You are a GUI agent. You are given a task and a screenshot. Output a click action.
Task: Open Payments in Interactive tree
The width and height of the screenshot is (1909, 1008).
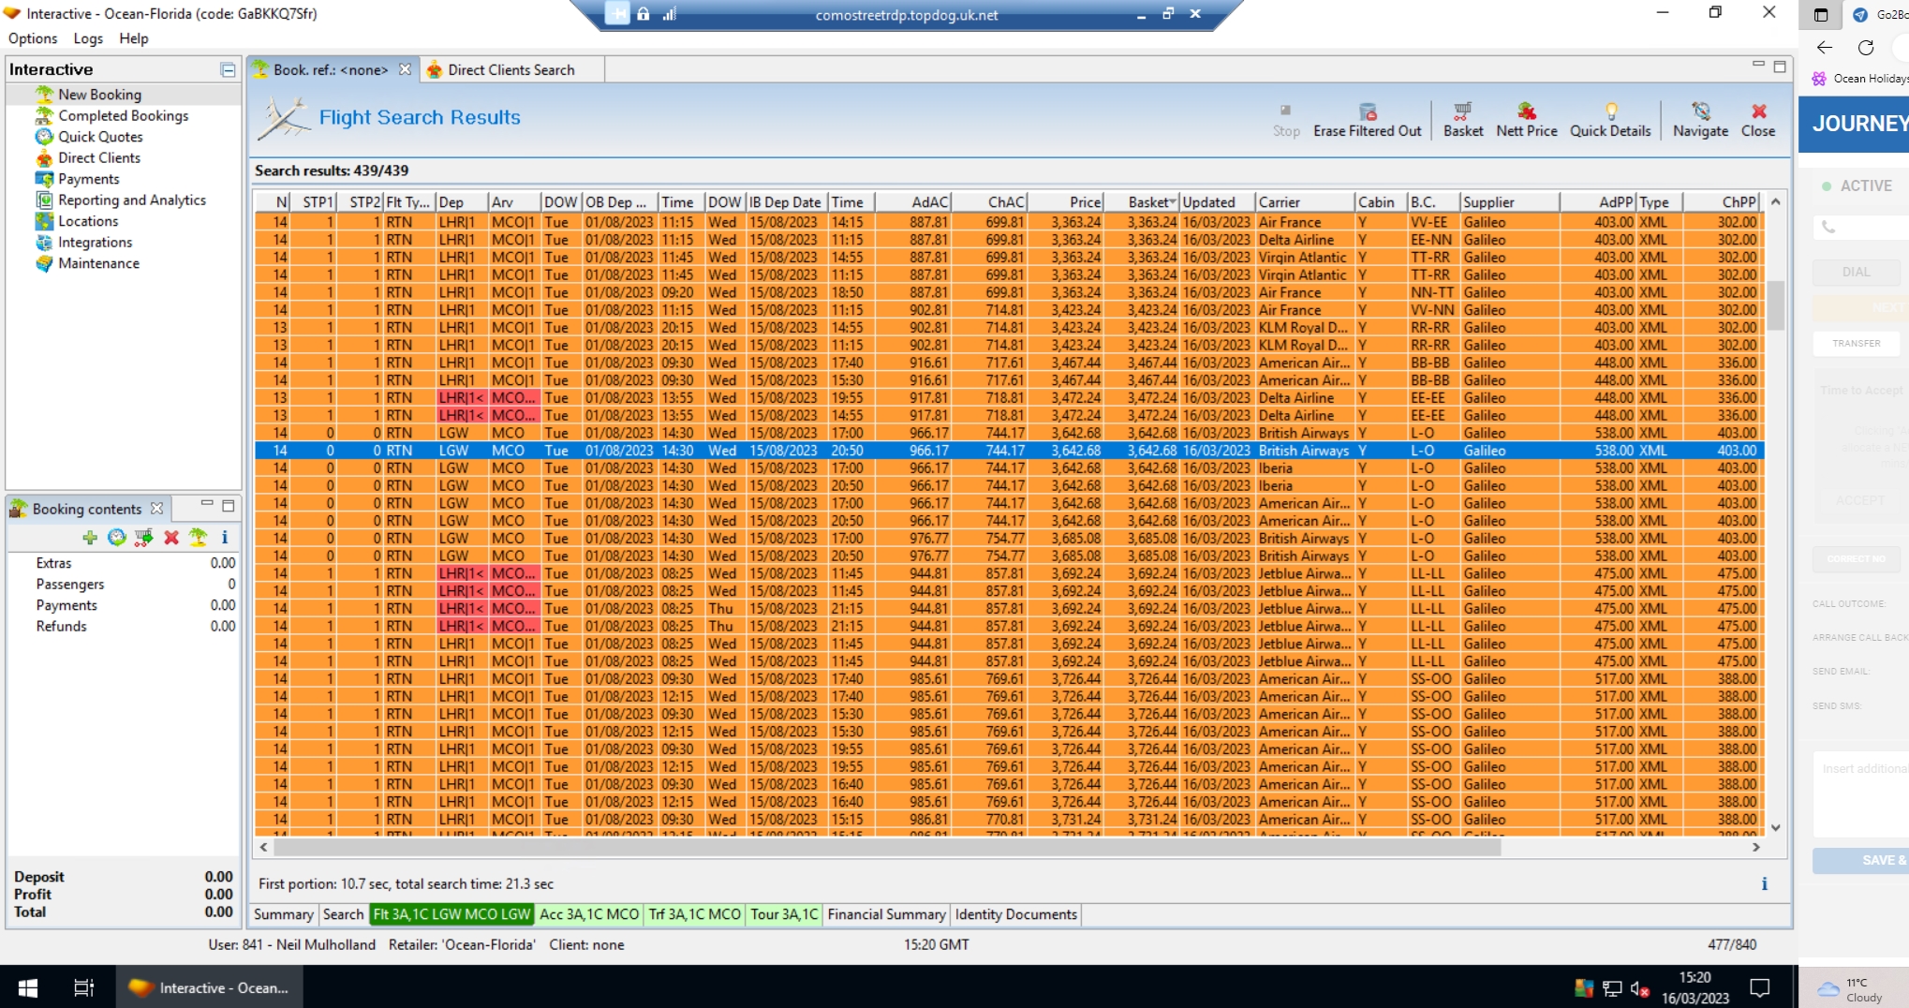click(x=89, y=179)
